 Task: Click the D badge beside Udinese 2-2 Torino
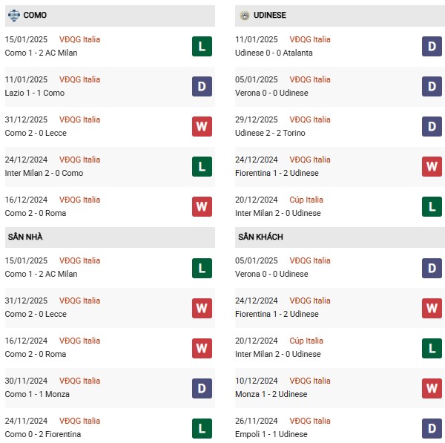tap(432, 126)
